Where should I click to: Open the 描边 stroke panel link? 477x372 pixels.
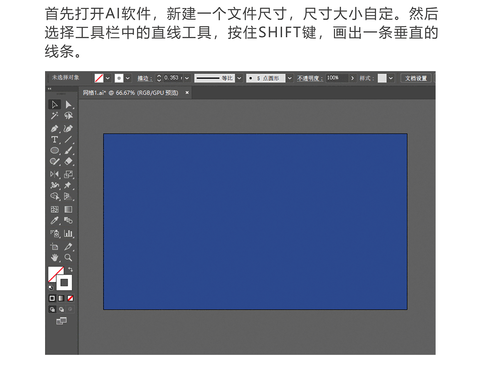coord(145,78)
